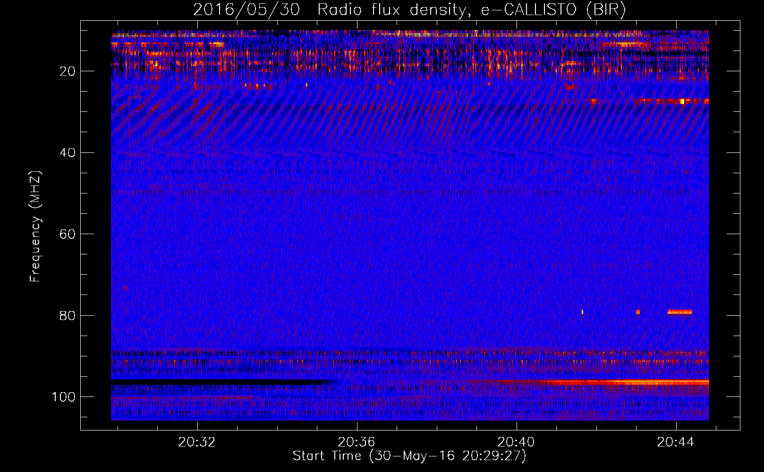Click the '80' frequency tick label
This screenshot has width=764, height=472.
68,315
